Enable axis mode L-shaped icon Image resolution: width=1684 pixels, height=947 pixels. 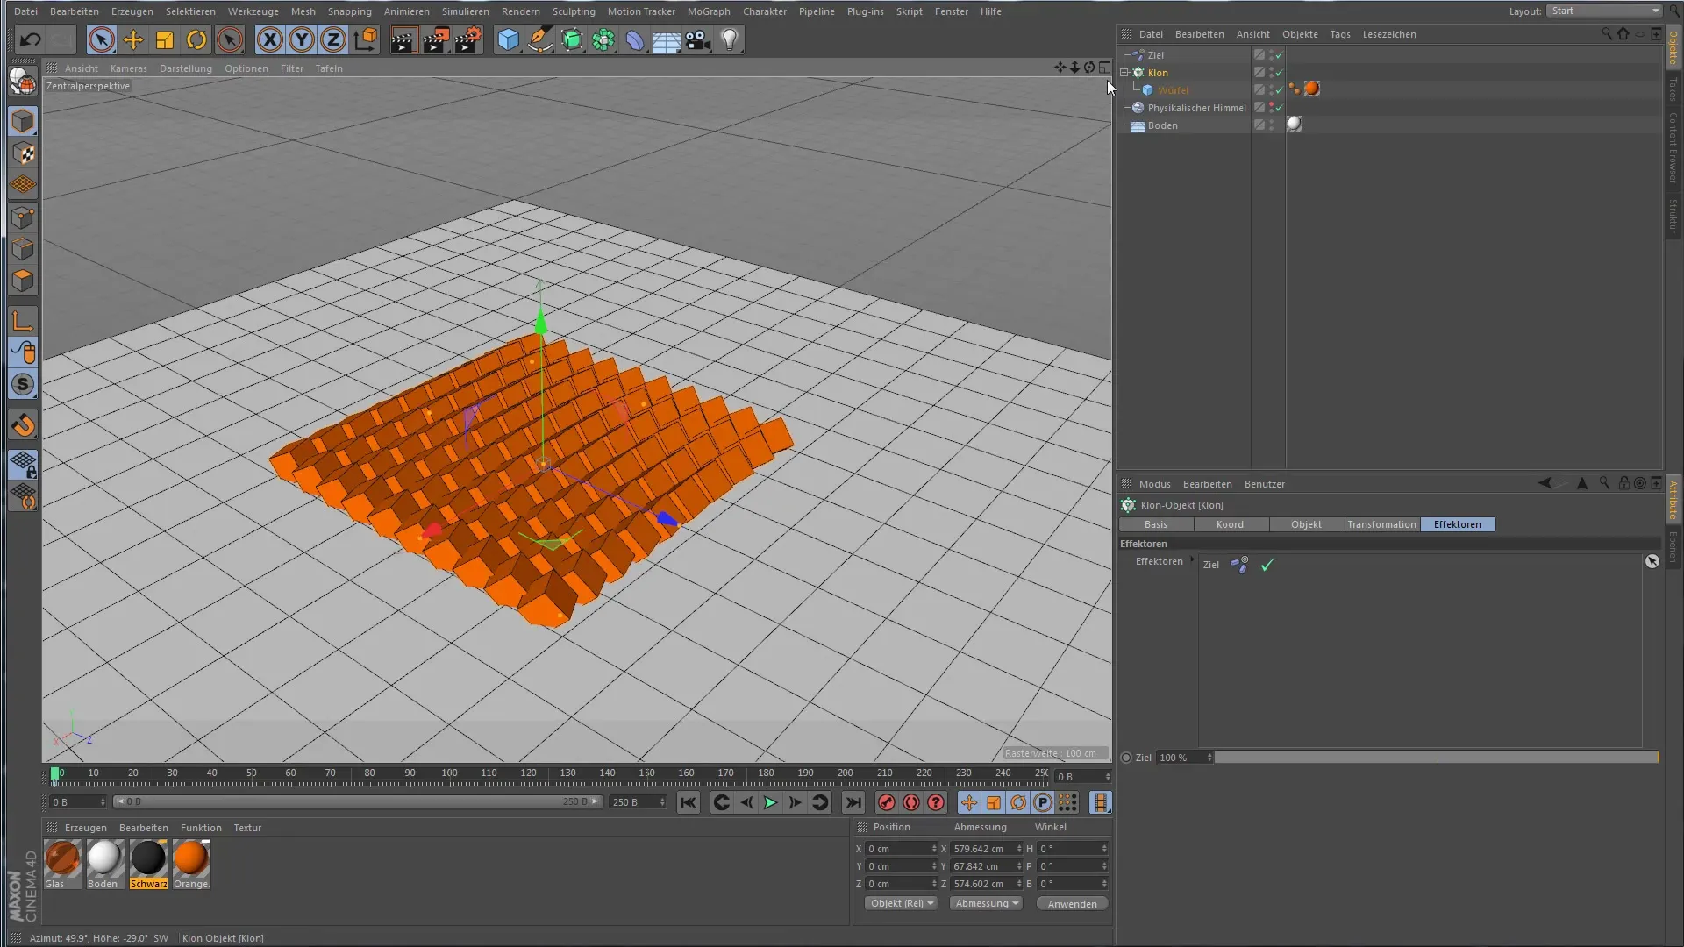pyautogui.click(x=24, y=321)
